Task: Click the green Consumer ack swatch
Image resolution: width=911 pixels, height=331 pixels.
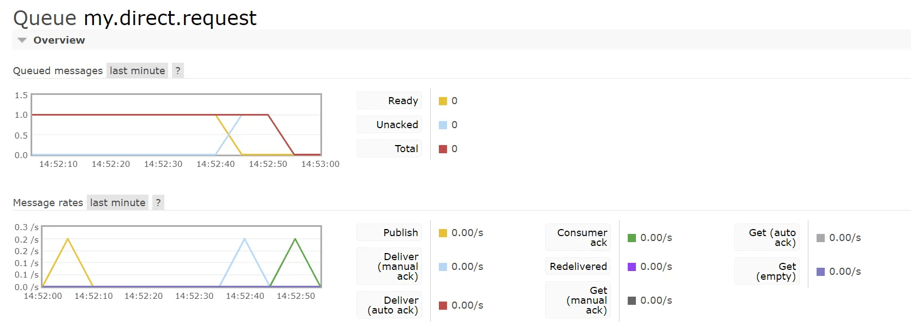Action: (x=632, y=238)
